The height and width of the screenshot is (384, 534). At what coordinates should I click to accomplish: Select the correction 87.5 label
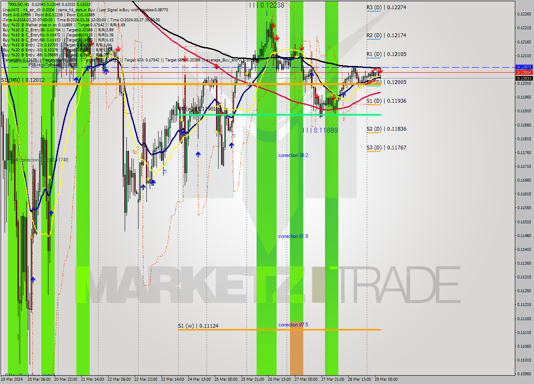pyautogui.click(x=293, y=325)
